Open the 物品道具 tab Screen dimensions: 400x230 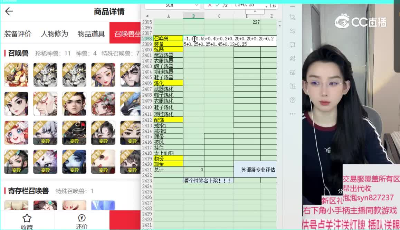[x=91, y=33]
